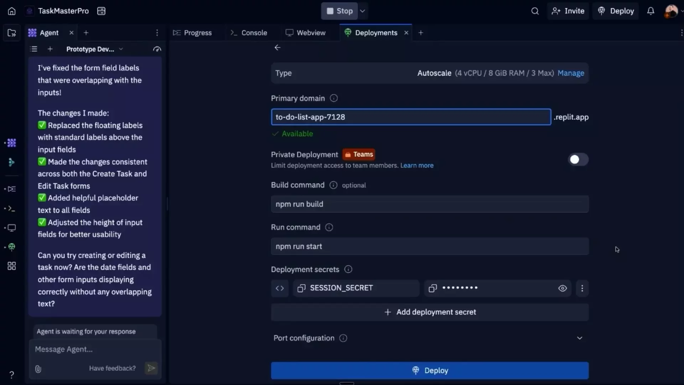Switch to the Progress tab

(x=197, y=32)
